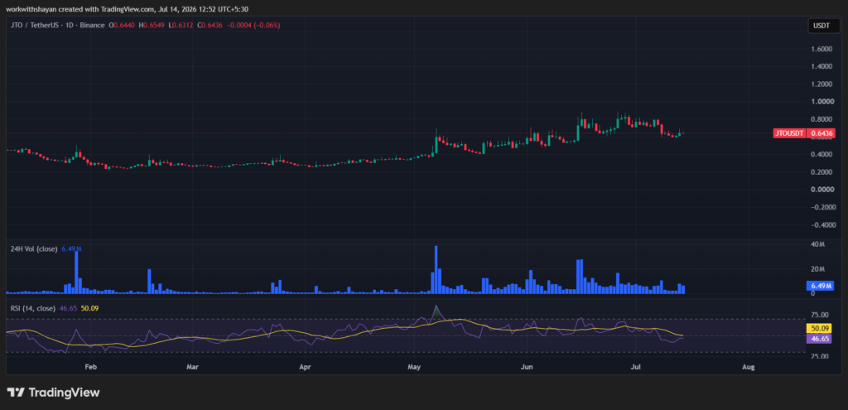This screenshot has width=848, height=410.
Task: Click the red JTOUSDT price tag
Action: (x=789, y=133)
